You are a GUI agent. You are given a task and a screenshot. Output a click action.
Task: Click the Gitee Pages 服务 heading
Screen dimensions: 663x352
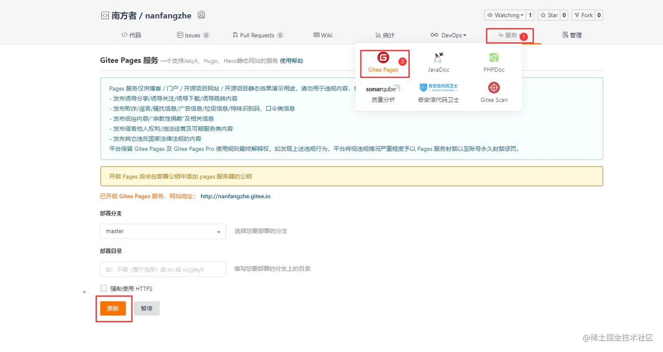click(x=129, y=60)
